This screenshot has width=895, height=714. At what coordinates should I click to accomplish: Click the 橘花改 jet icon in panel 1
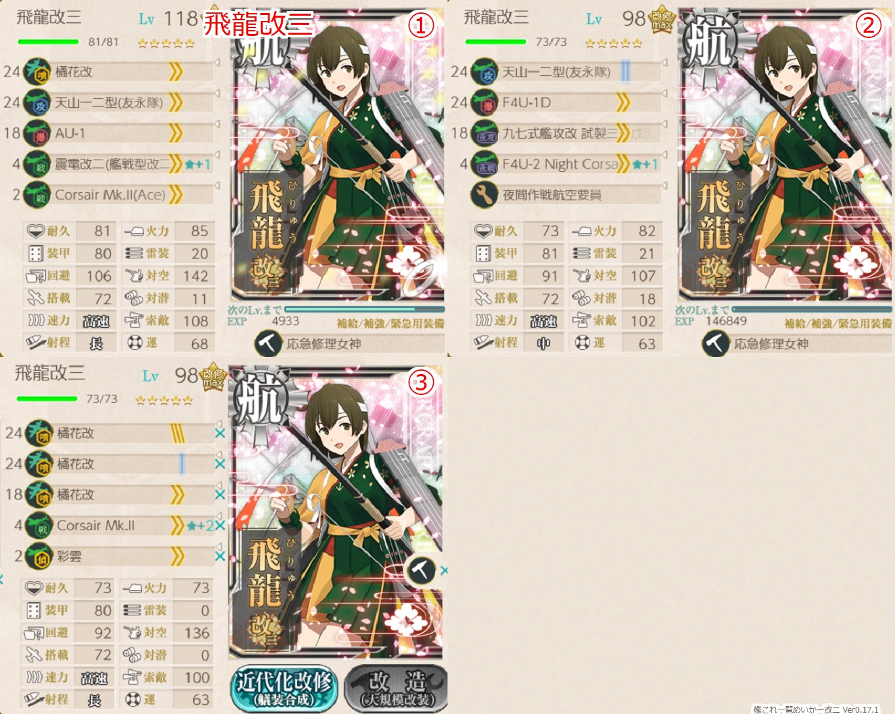point(37,72)
